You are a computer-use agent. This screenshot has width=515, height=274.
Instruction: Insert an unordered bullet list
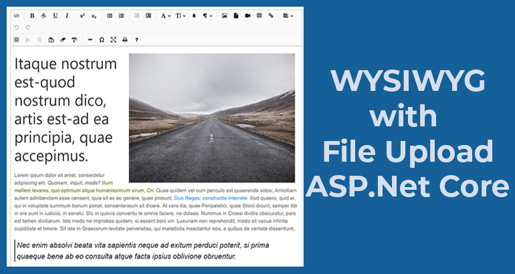[110, 16]
